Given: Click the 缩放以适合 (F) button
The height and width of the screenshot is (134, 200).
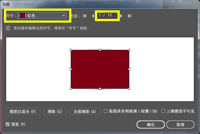Looking at the screenshot, I should click(23, 111).
